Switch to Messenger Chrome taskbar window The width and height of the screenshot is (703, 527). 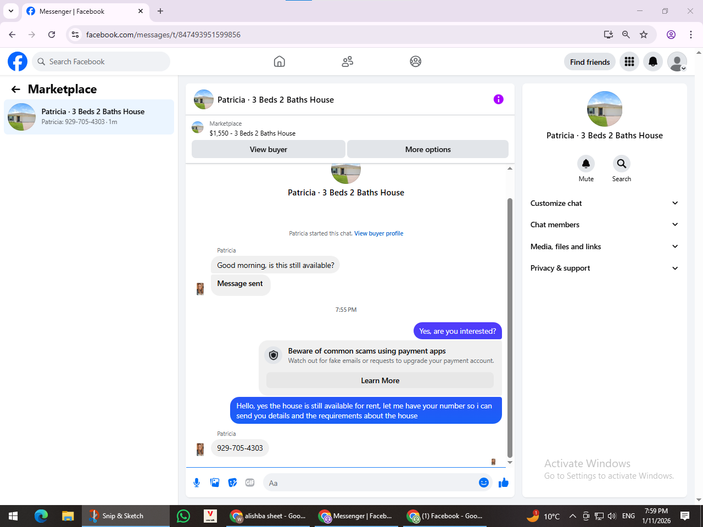(x=357, y=516)
